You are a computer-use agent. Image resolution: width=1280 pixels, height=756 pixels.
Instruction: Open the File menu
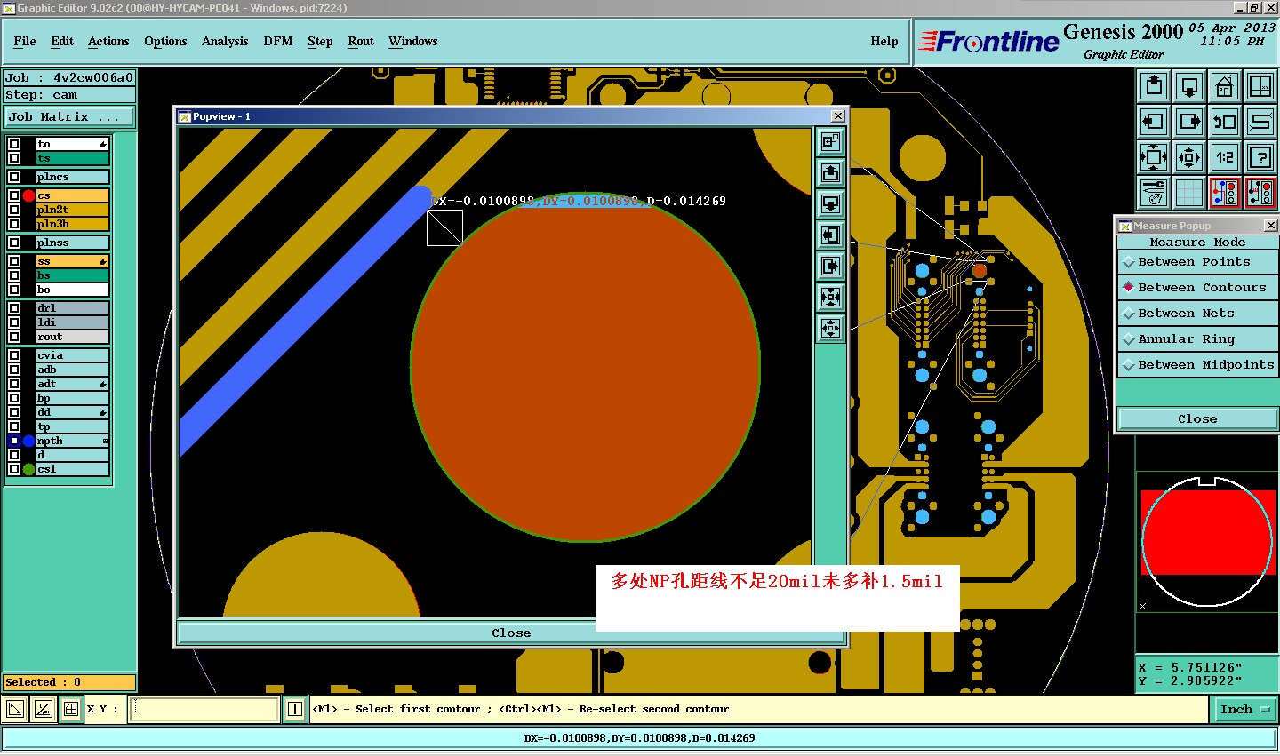point(25,42)
